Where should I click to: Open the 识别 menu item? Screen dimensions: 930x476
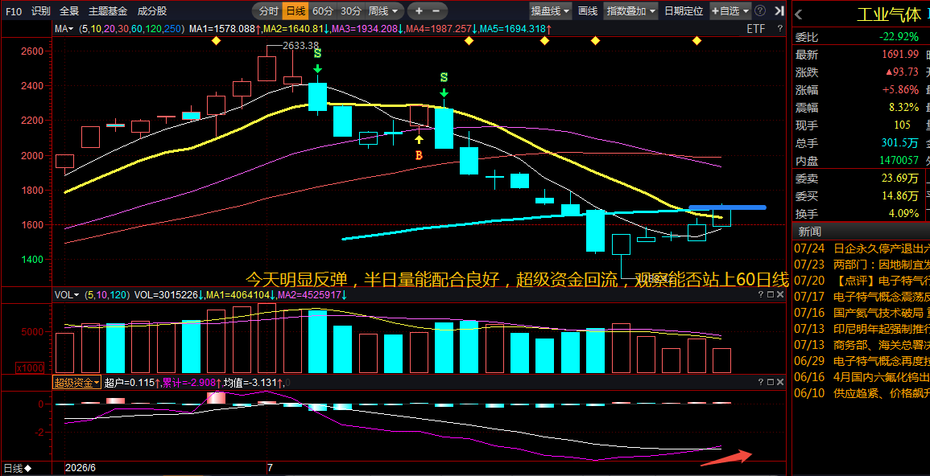[x=41, y=10]
